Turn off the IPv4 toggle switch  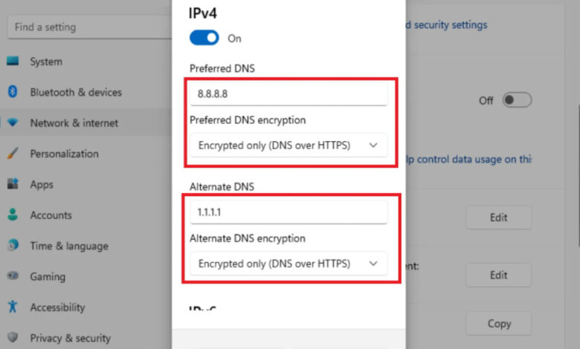click(204, 38)
